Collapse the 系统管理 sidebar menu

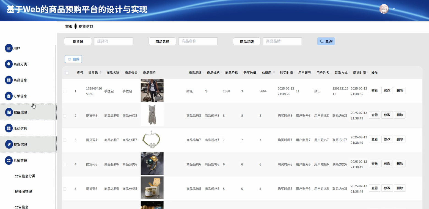pos(28,160)
